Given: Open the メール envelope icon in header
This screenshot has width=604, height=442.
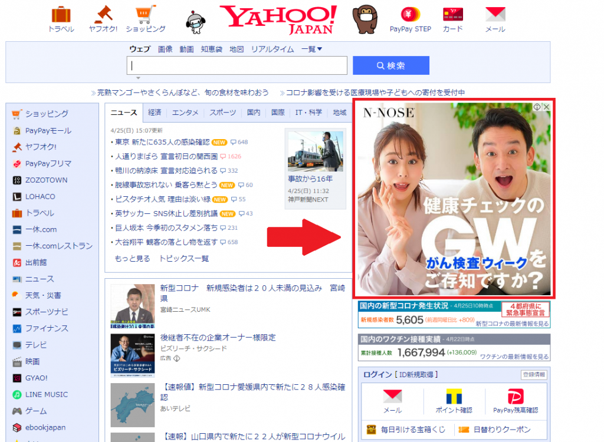Looking at the screenshot, I should [495, 15].
